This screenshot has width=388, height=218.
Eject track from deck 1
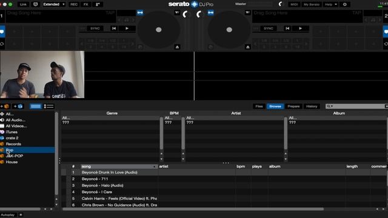point(177,47)
